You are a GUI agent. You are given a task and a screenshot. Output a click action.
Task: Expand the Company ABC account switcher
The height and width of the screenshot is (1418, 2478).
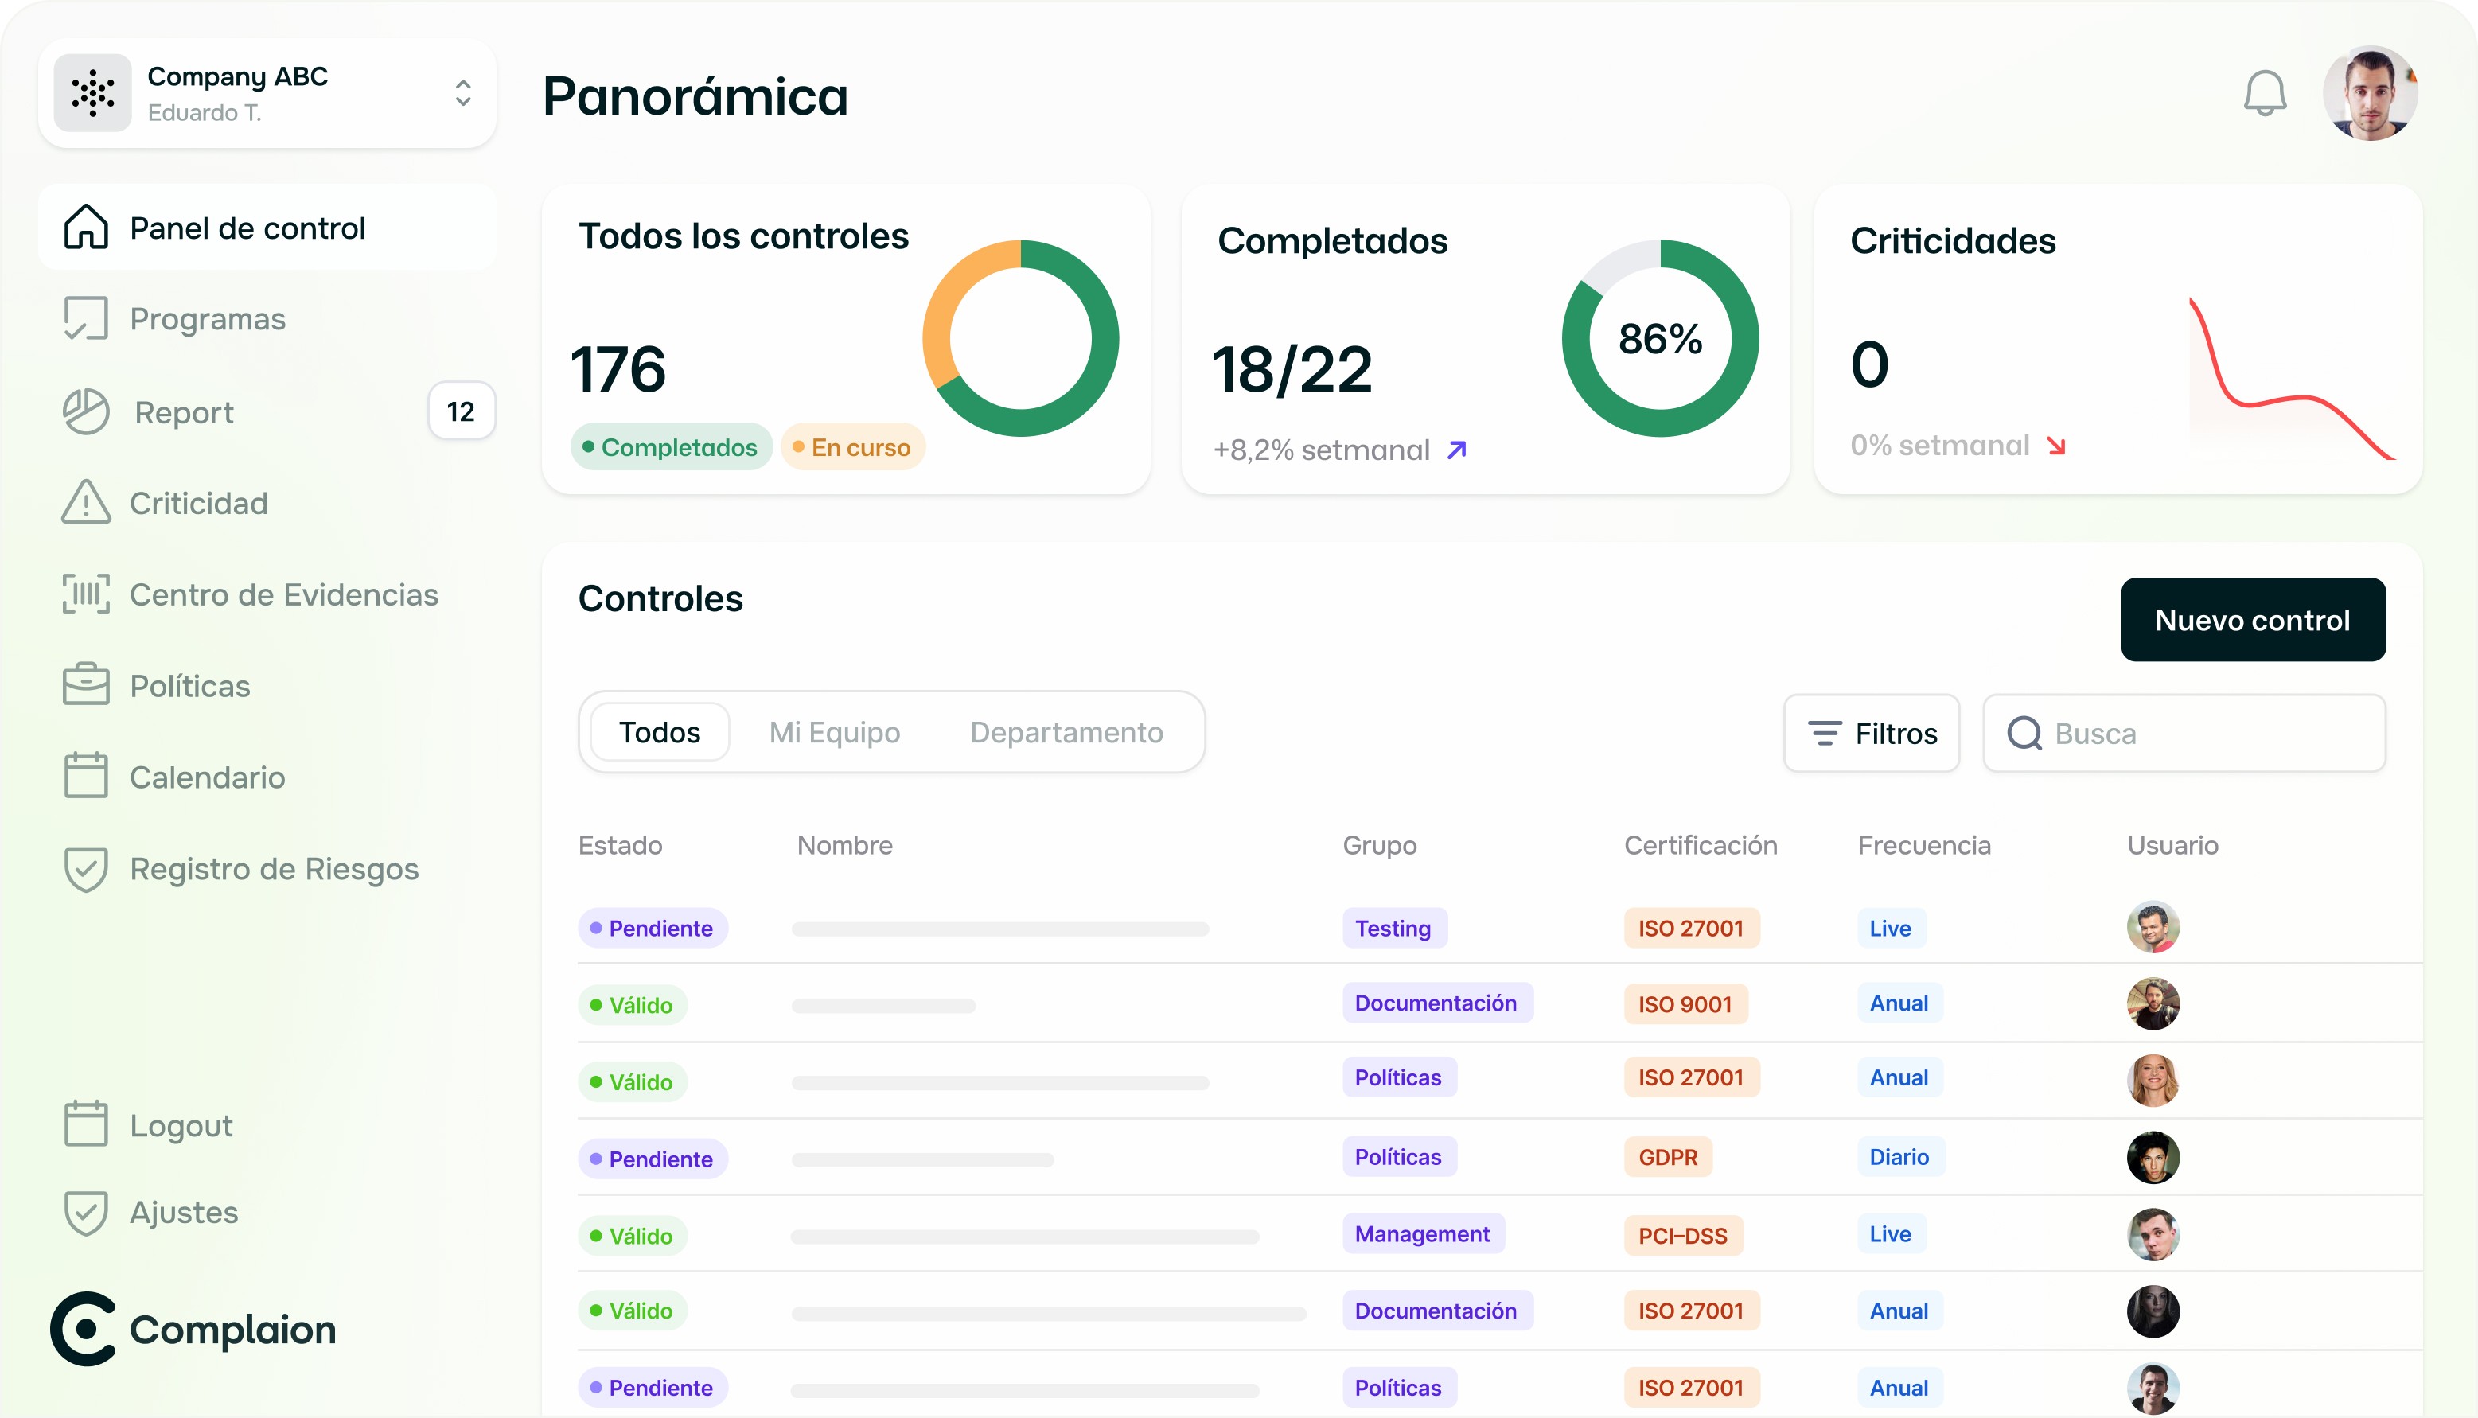[462, 93]
